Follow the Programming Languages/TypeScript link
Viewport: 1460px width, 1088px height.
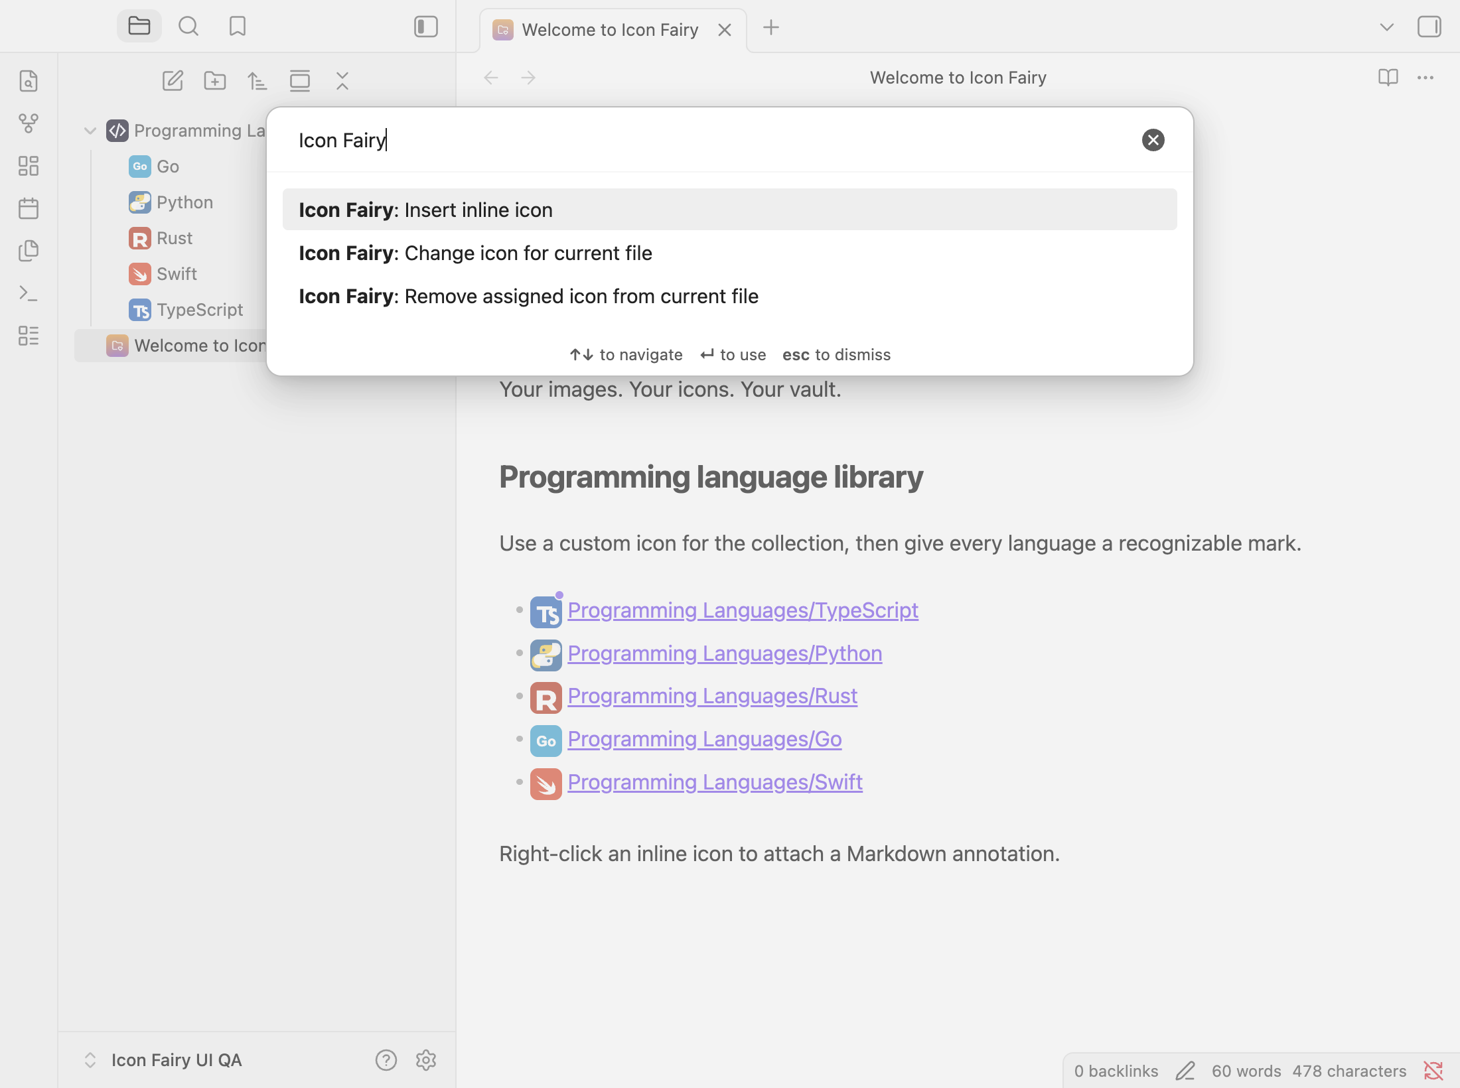click(x=743, y=610)
